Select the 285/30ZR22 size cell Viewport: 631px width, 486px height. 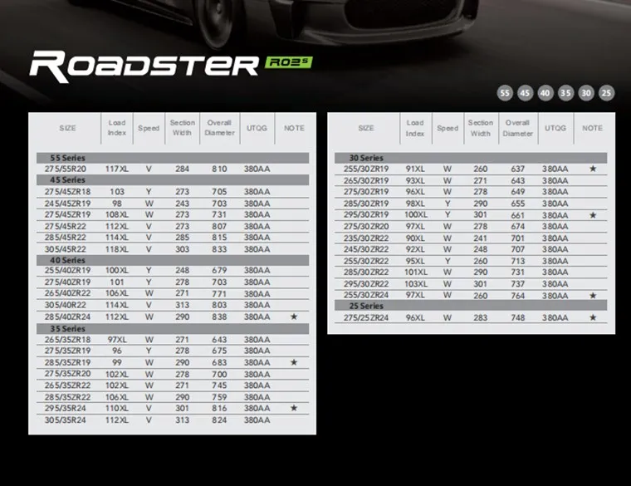tap(366, 272)
